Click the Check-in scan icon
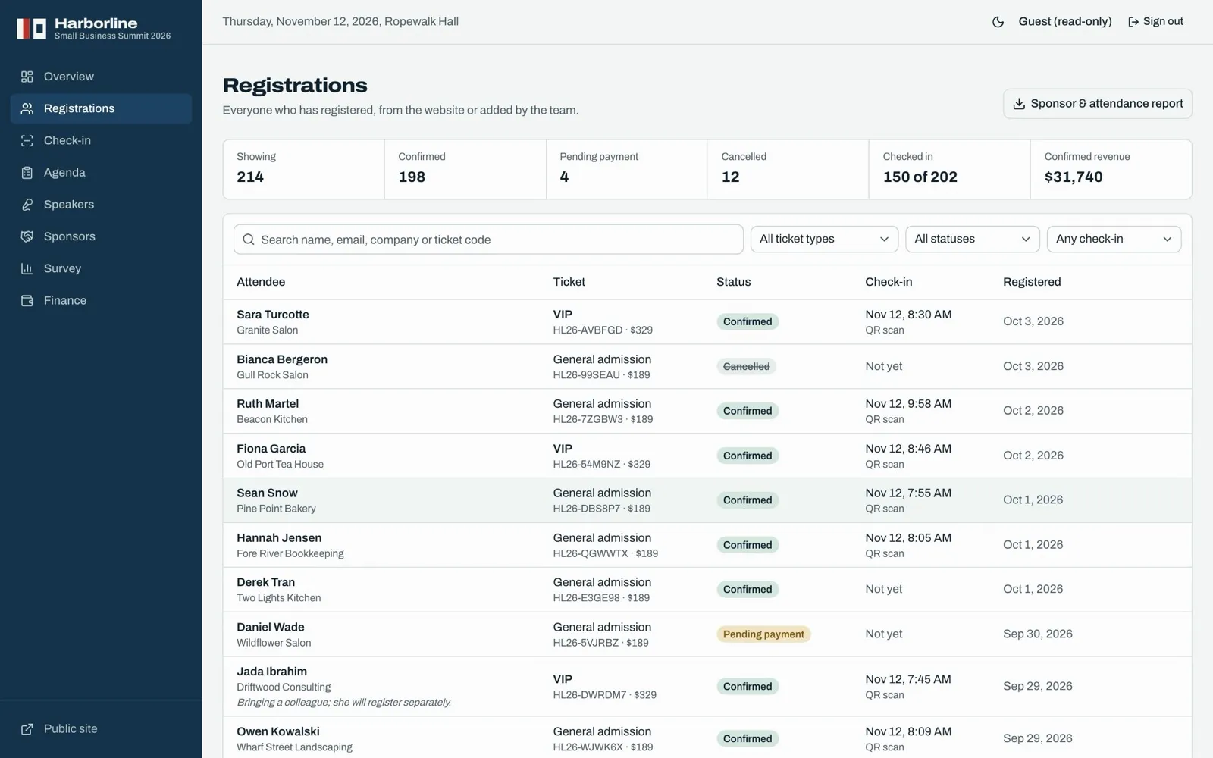This screenshot has width=1213, height=758. [x=27, y=140]
